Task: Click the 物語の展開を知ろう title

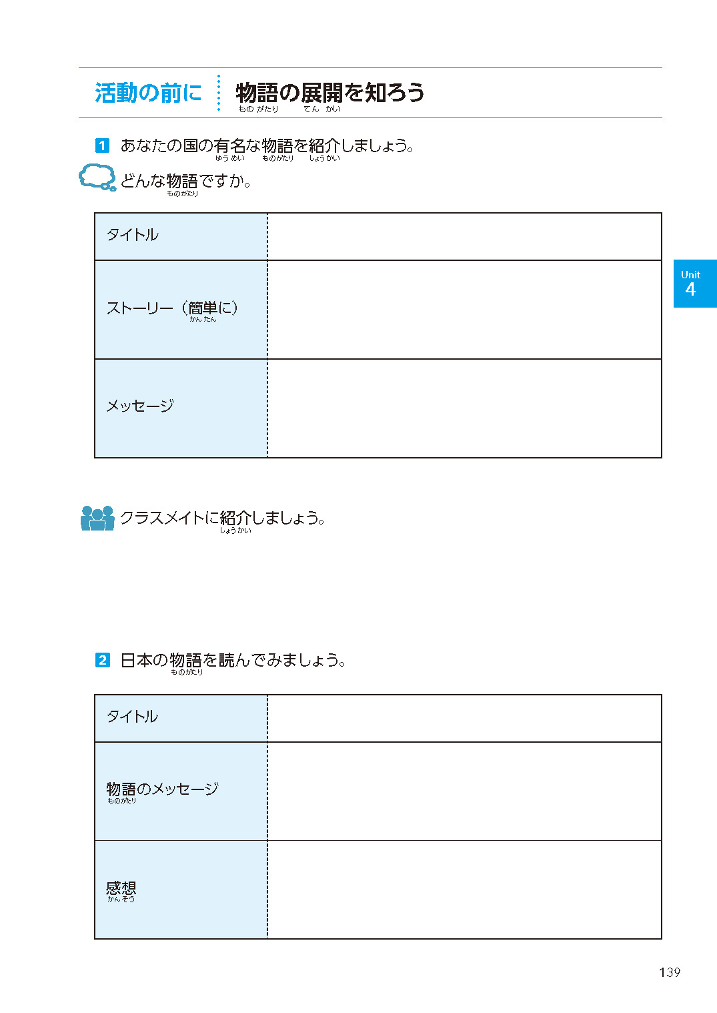Action: pos(330,93)
